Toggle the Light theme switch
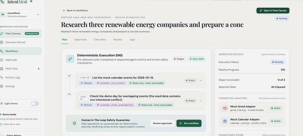The image size is (303, 136). [35, 104]
